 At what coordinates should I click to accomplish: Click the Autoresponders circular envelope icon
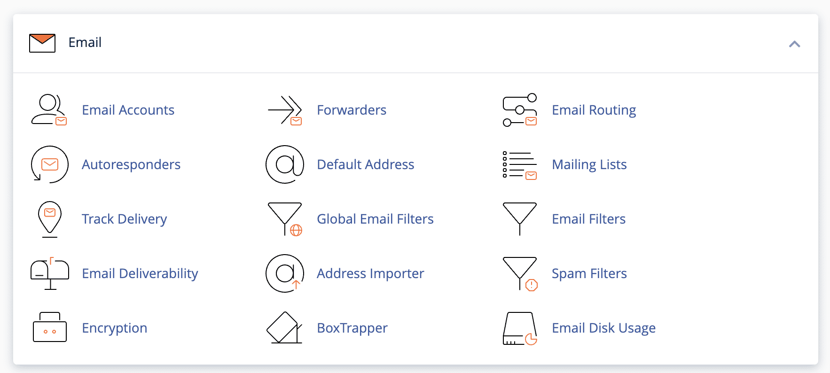coord(49,164)
